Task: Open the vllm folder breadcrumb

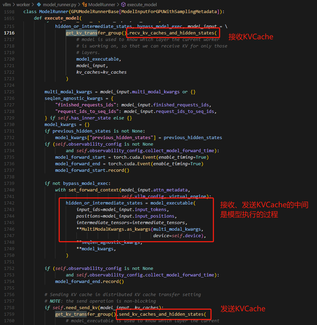Action: click(x=7, y=5)
